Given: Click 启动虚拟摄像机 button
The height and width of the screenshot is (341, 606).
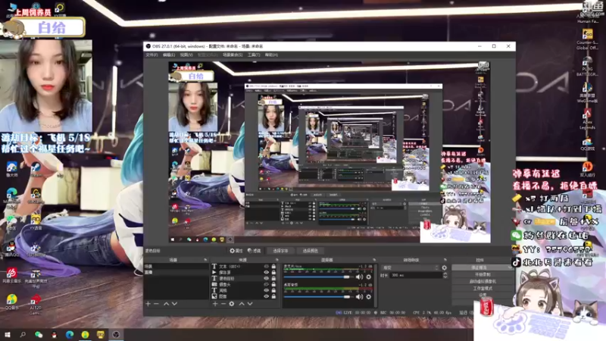Looking at the screenshot, I should [483, 281].
